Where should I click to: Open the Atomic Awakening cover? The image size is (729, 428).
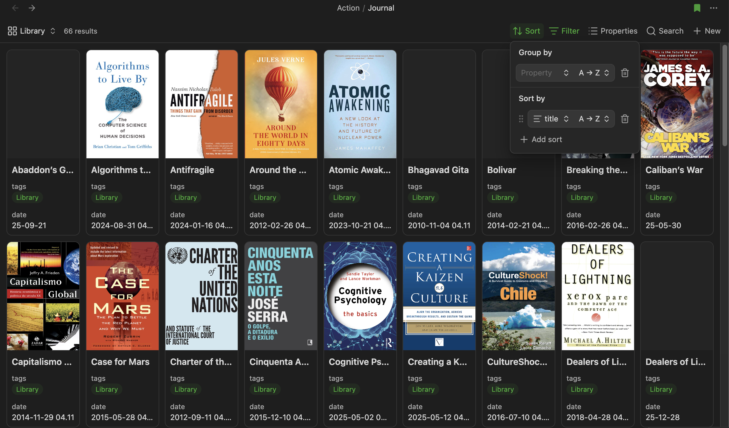pos(360,104)
